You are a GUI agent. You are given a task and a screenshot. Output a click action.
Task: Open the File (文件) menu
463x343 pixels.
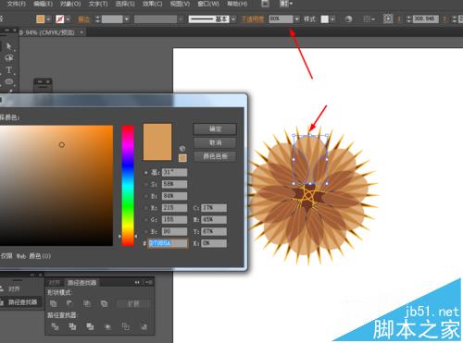coord(17,4)
